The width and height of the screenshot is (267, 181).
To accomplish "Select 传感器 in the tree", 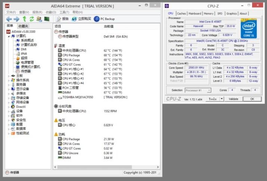I will [25, 71].
